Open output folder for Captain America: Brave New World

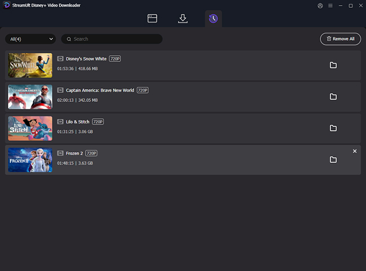click(333, 96)
